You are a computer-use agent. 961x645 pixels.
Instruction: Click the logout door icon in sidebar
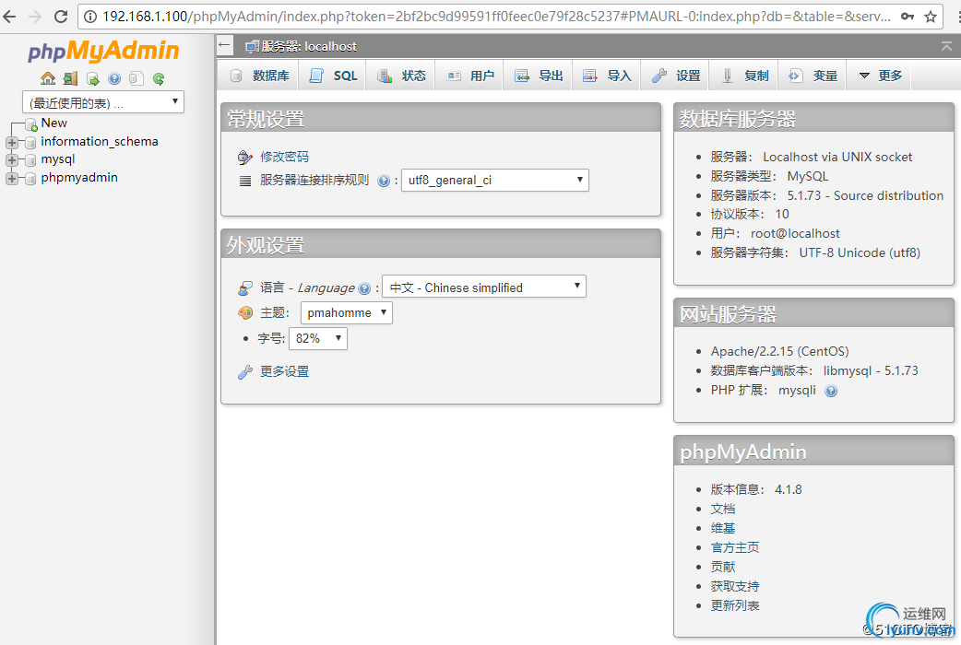70,78
